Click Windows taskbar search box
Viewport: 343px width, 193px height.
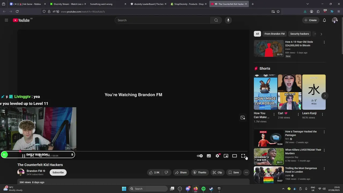pos(148,189)
